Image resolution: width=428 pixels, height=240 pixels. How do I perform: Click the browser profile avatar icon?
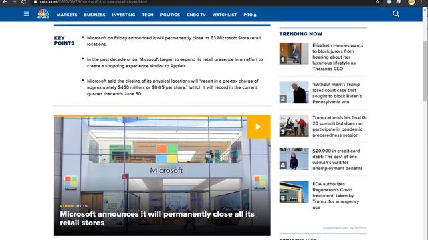pyautogui.click(x=411, y=2)
